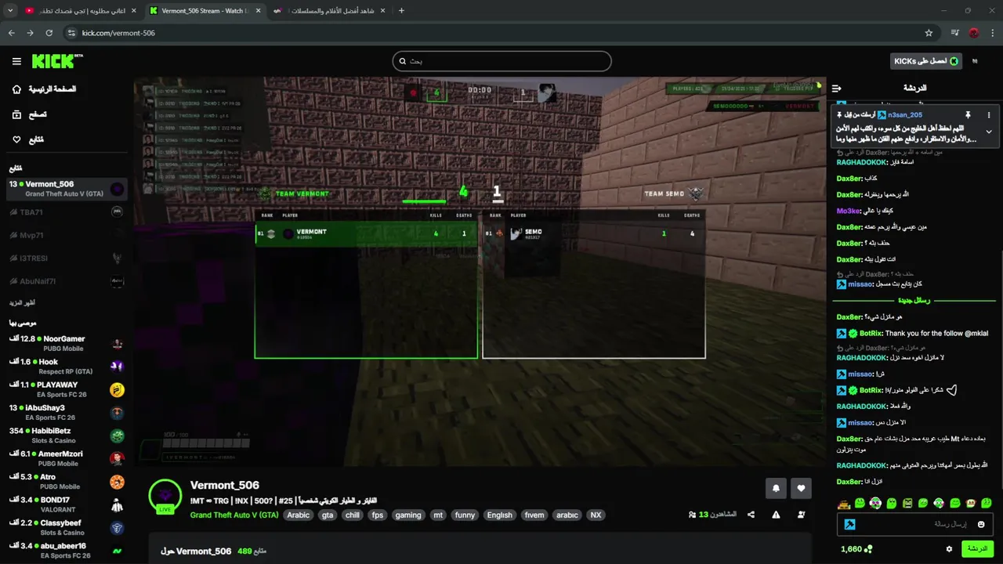
Task: Click the funny stream tag
Action: point(465,515)
